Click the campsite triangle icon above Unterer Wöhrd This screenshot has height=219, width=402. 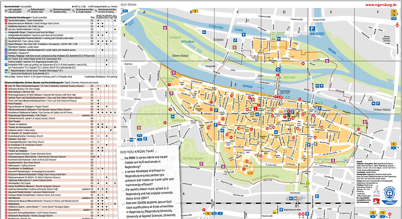coord(371,98)
